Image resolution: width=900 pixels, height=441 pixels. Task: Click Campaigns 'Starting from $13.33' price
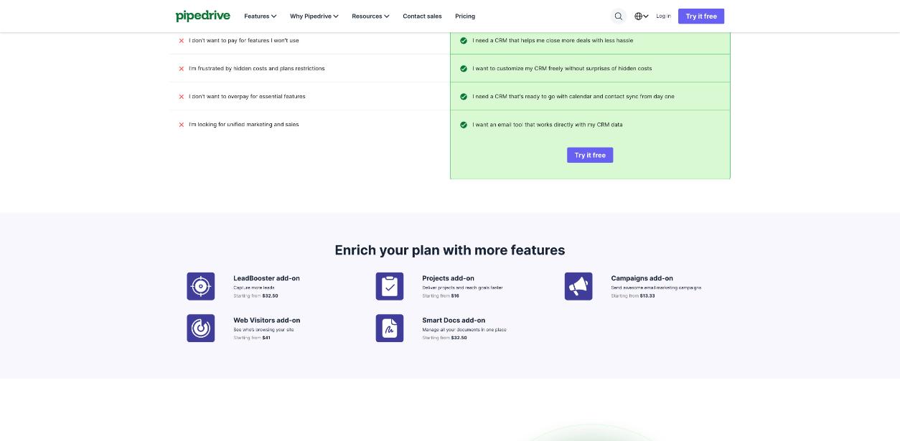coord(633,295)
